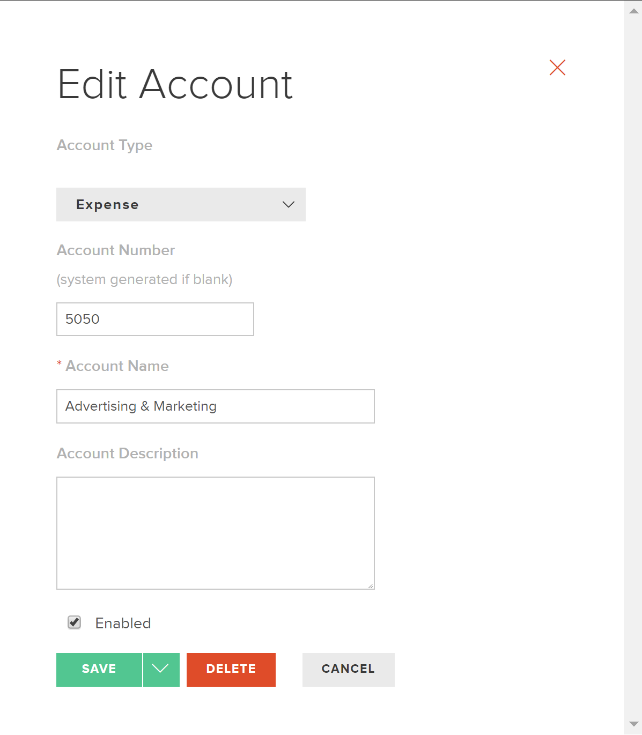Viewport: 642px width, 735px height.
Task: Click the Account Number label
Action: coord(116,250)
